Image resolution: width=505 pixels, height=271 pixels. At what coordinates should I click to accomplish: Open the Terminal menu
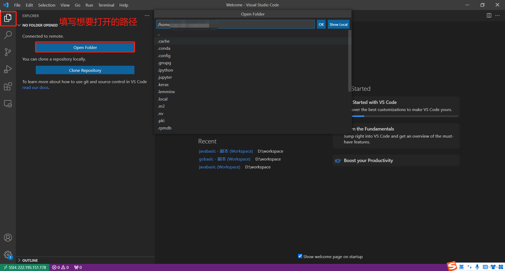[106, 5]
